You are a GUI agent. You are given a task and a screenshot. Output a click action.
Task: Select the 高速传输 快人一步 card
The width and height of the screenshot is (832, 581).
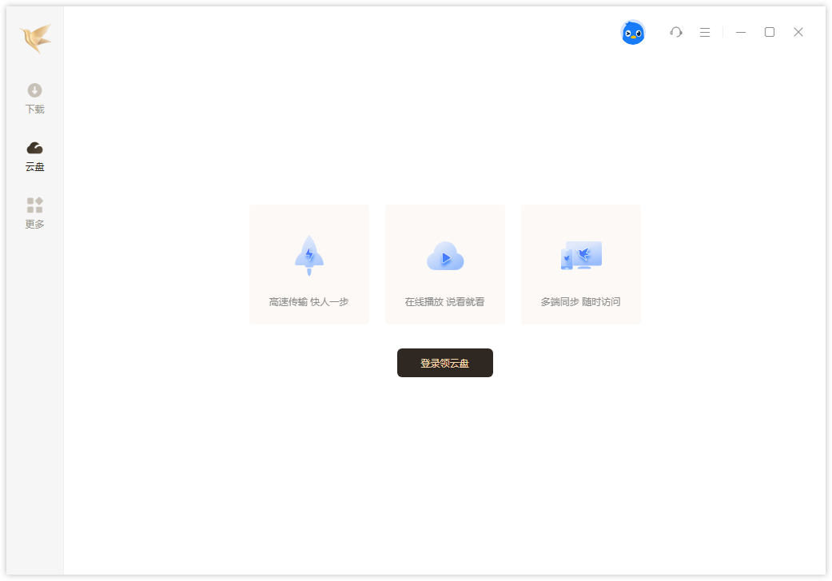(309, 265)
